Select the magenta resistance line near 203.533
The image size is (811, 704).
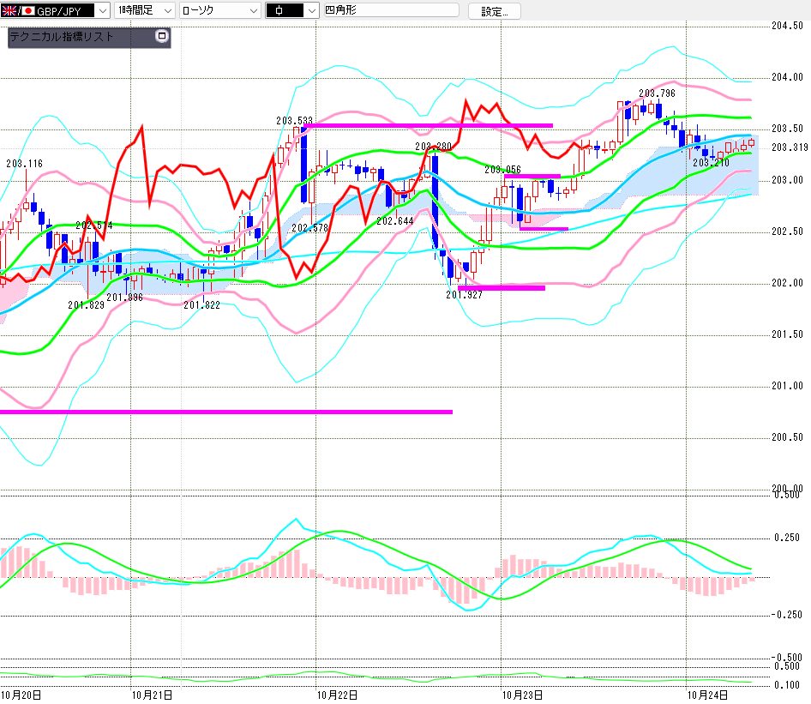click(x=429, y=125)
